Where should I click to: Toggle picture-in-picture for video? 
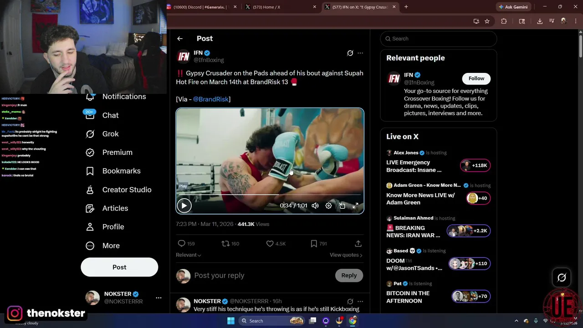pos(342,206)
